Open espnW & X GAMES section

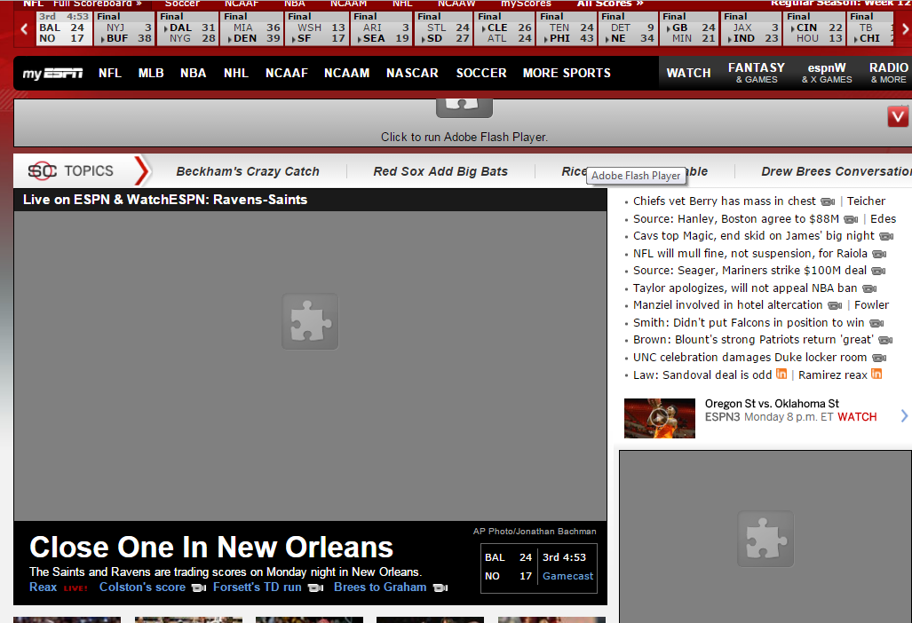point(827,73)
